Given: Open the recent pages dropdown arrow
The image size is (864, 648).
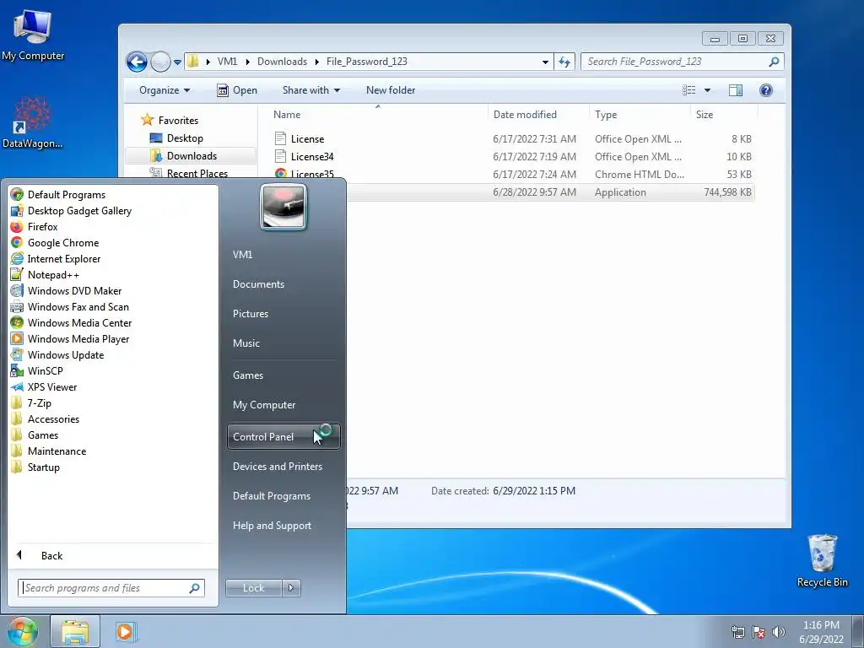Looking at the screenshot, I should point(177,62).
